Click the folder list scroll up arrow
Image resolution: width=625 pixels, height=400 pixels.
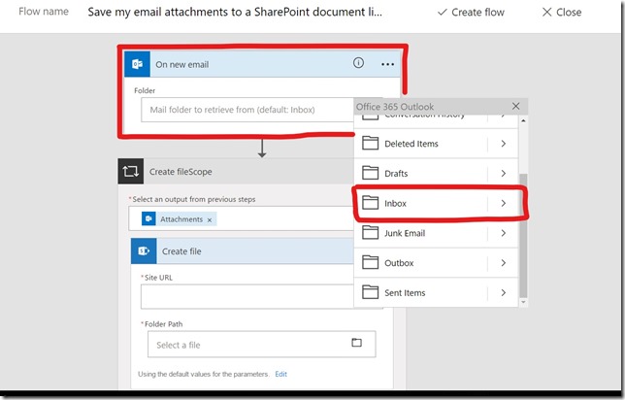pos(523,120)
